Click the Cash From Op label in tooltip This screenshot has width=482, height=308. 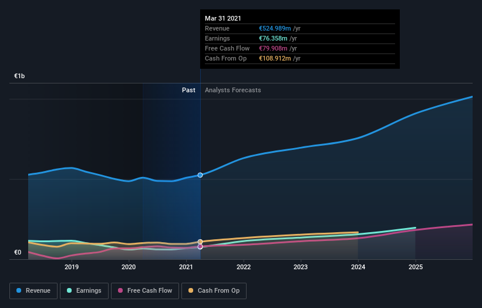(x=225, y=58)
